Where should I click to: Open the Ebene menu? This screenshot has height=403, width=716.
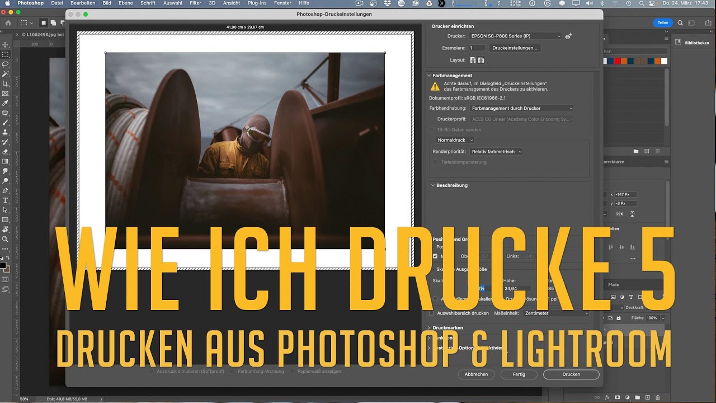coord(125,3)
